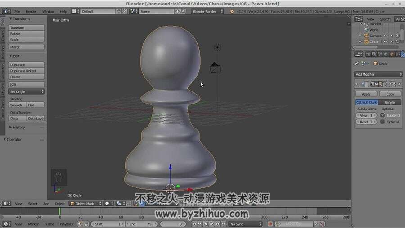Image resolution: width=405 pixels, height=228 pixels.
Task: Click the World icon in outliner
Action: [366, 30]
